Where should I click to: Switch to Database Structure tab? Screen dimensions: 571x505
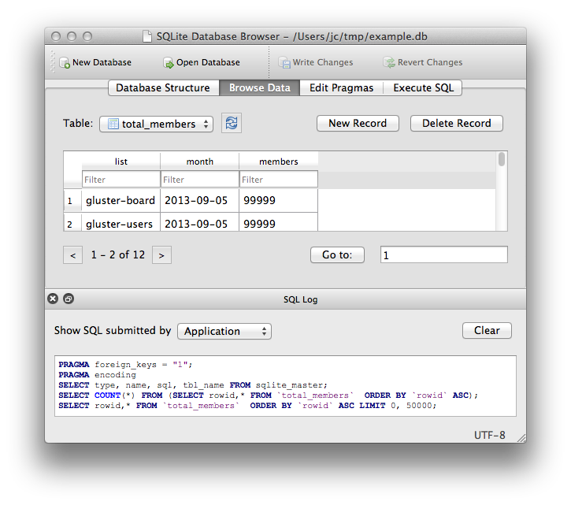tap(163, 88)
